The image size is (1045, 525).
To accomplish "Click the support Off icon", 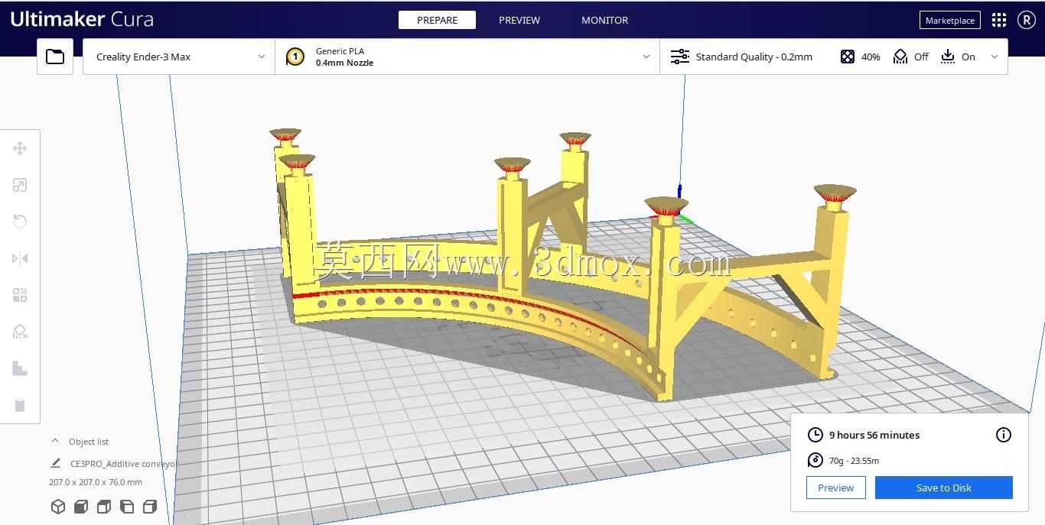I will (900, 57).
